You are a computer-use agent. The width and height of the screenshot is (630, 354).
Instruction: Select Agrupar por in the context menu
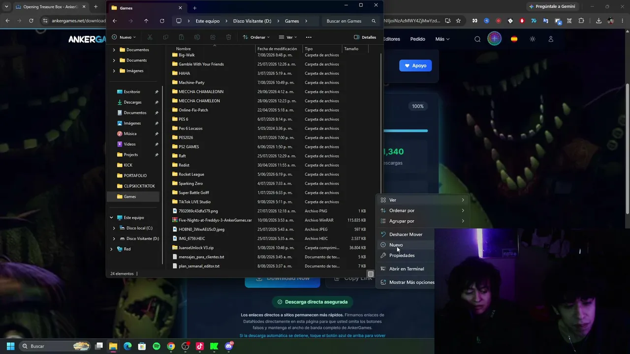[422, 221]
